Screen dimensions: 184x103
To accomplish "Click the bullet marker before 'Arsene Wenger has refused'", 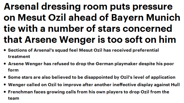I will 5,64.
